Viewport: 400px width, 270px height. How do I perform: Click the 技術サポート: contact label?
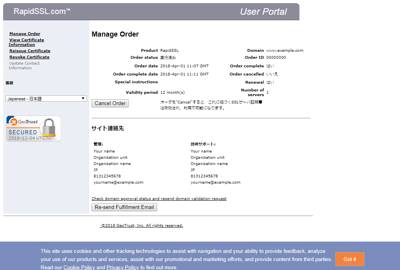pyautogui.click(x=203, y=144)
